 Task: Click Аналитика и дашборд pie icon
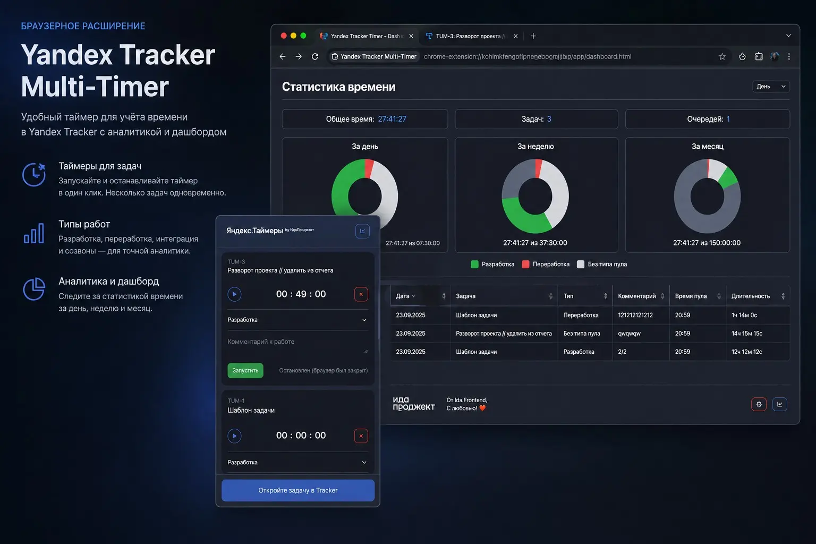(x=33, y=289)
